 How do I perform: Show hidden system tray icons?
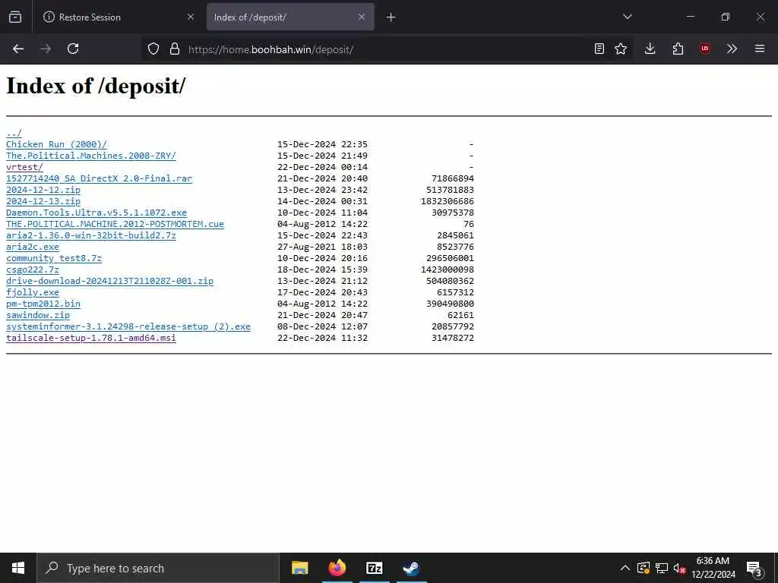tap(625, 568)
